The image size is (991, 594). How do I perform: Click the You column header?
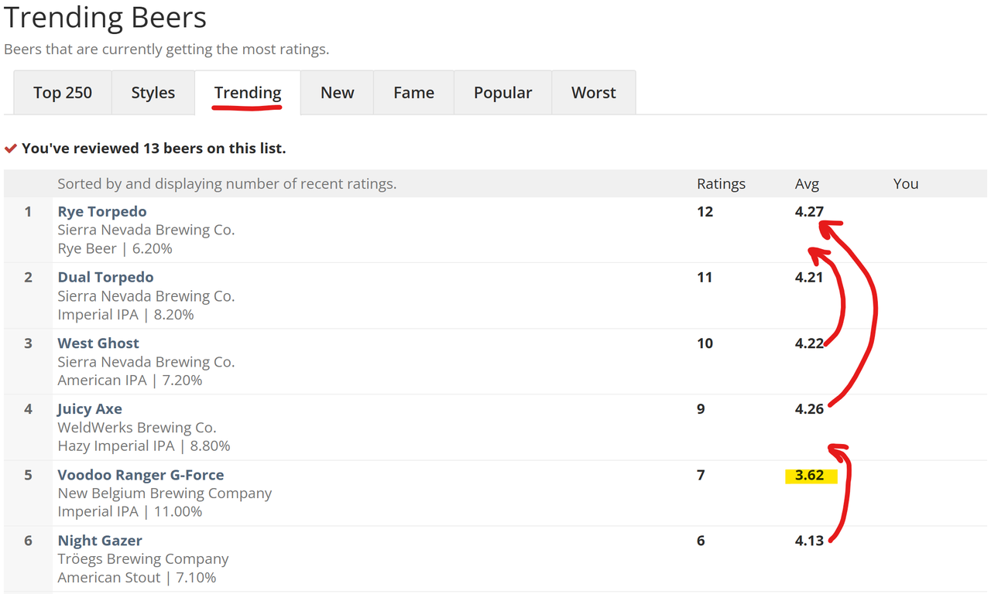point(906,184)
